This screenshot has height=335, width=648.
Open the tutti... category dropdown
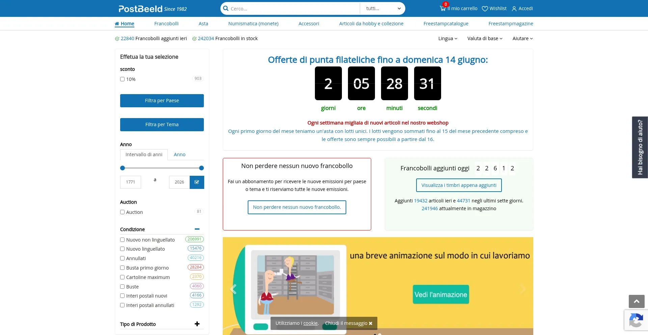pos(383,8)
